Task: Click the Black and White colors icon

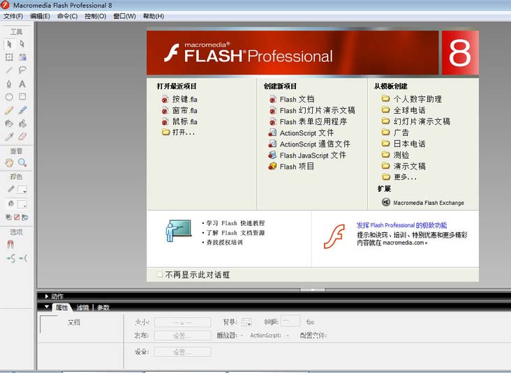Action: pyautogui.click(x=8, y=217)
